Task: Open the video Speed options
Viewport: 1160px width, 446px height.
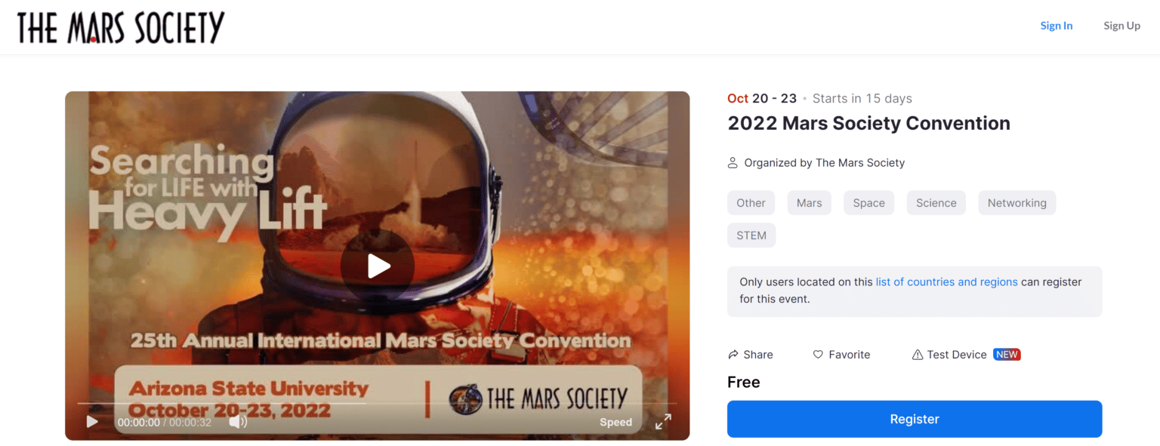Action: click(x=615, y=423)
